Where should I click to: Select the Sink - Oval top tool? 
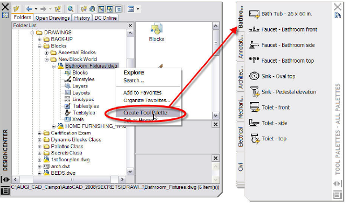[x=273, y=76]
